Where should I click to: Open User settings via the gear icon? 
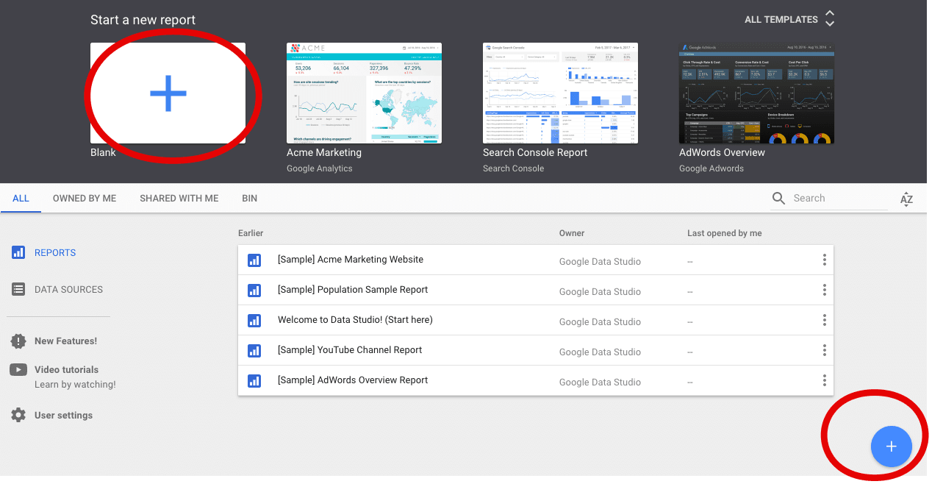(x=18, y=415)
